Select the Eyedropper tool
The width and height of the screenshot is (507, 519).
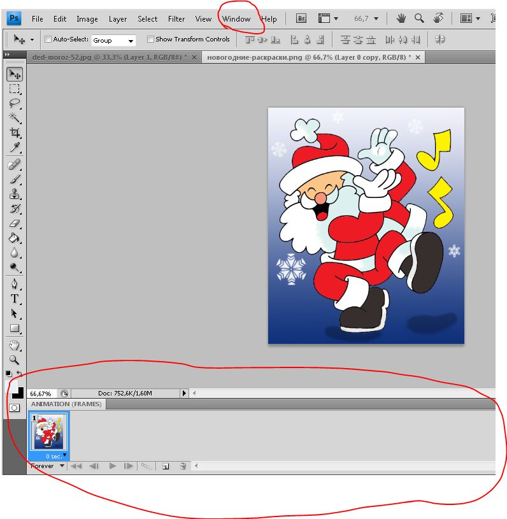(15, 147)
